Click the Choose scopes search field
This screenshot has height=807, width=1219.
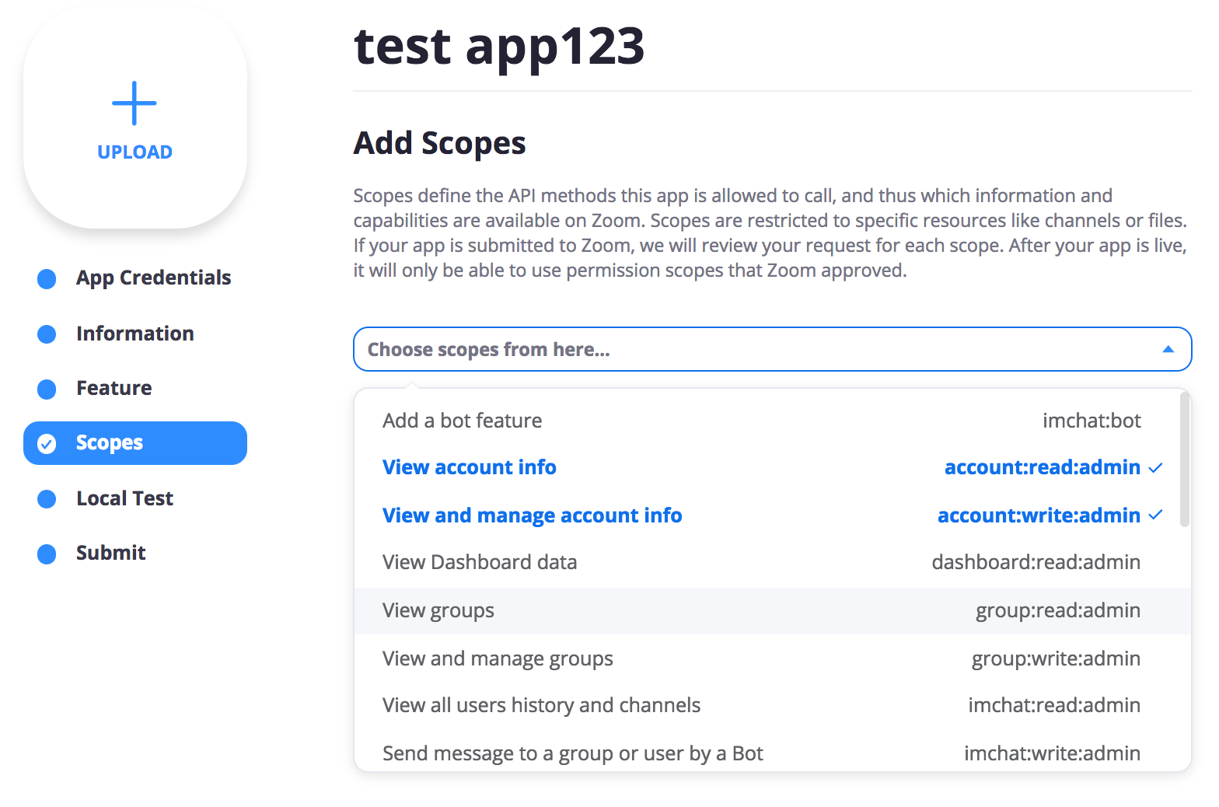pyautogui.click(x=700, y=350)
